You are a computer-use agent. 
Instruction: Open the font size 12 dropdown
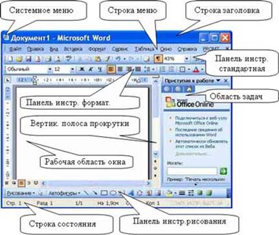point(73,70)
